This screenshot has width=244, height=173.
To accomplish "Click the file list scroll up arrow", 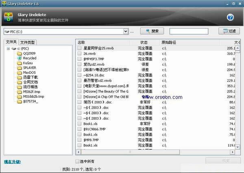I will [237, 48].
